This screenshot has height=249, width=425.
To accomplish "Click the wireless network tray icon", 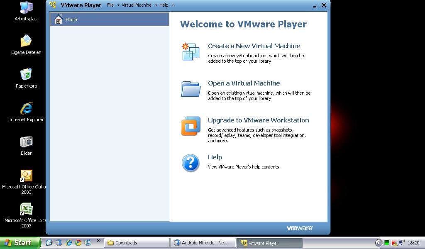I will tap(402, 242).
